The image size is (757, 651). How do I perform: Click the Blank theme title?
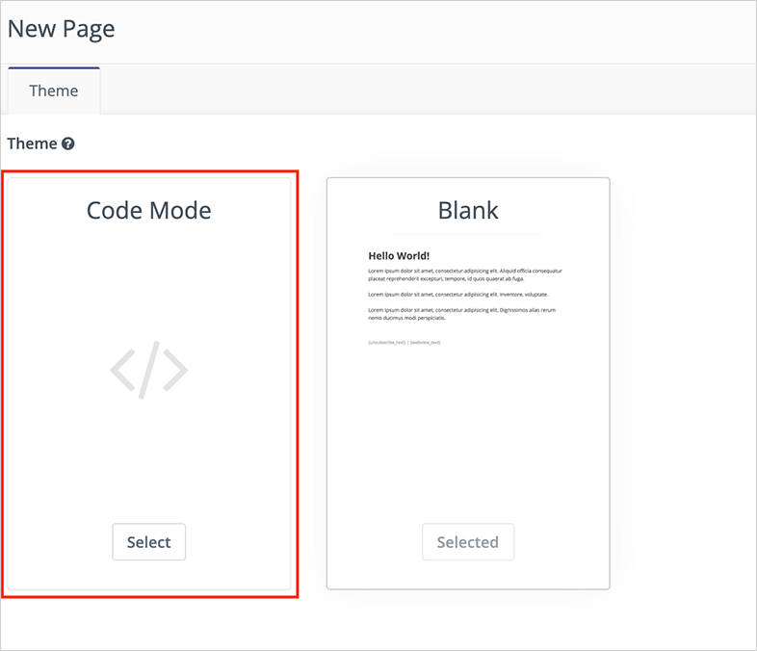468,210
